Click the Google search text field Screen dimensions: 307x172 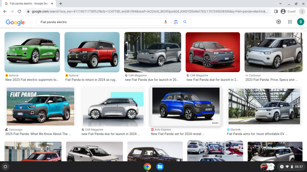(100, 22)
